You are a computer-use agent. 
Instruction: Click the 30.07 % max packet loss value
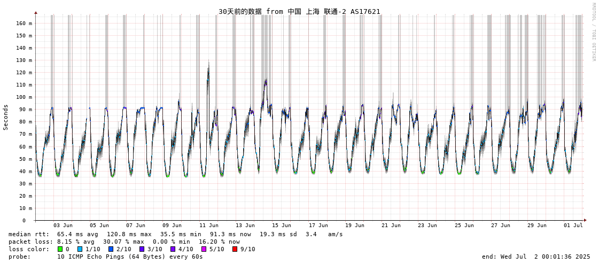[x=125, y=242]
